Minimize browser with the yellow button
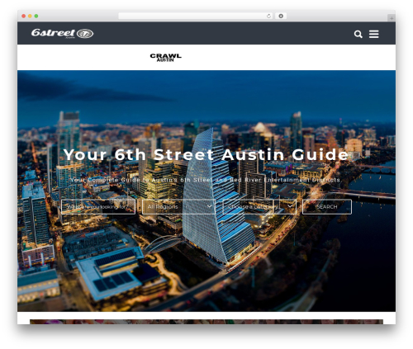 point(30,16)
